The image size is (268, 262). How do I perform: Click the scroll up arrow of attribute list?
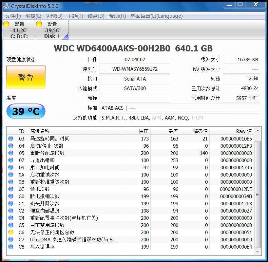tap(258, 131)
